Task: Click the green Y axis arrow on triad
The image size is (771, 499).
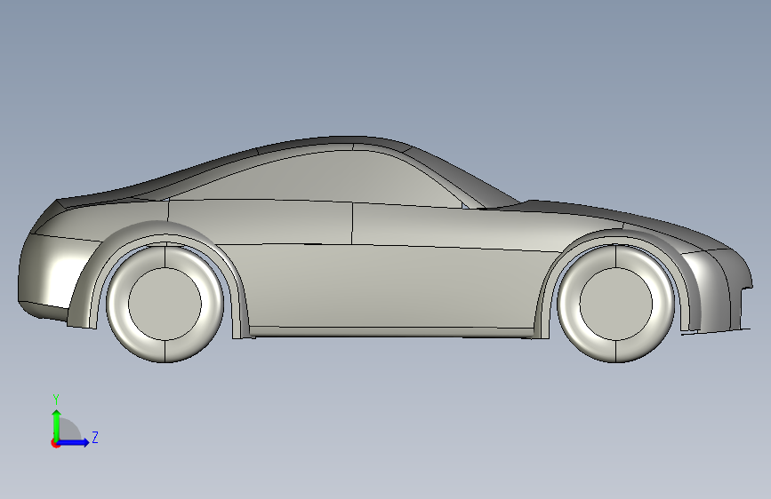Action: tap(57, 424)
